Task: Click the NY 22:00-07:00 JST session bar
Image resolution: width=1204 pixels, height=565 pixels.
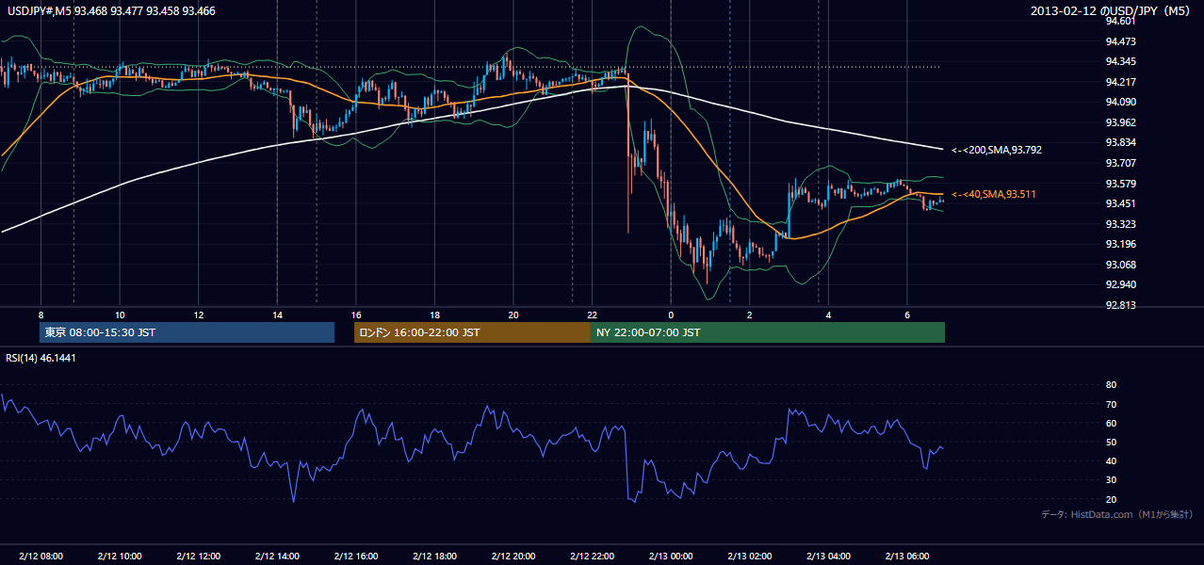Action: coord(768,332)
